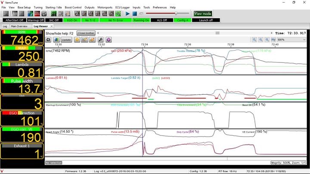This screenshot has width=310, height=174.
Task: Click the icon right of the yellow circle
Action: (x=85, y=40)
